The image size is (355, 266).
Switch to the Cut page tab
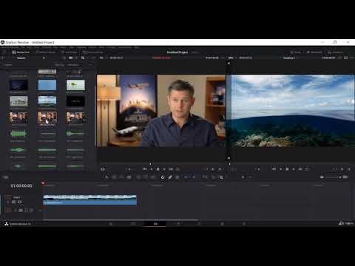click(133, 224)
